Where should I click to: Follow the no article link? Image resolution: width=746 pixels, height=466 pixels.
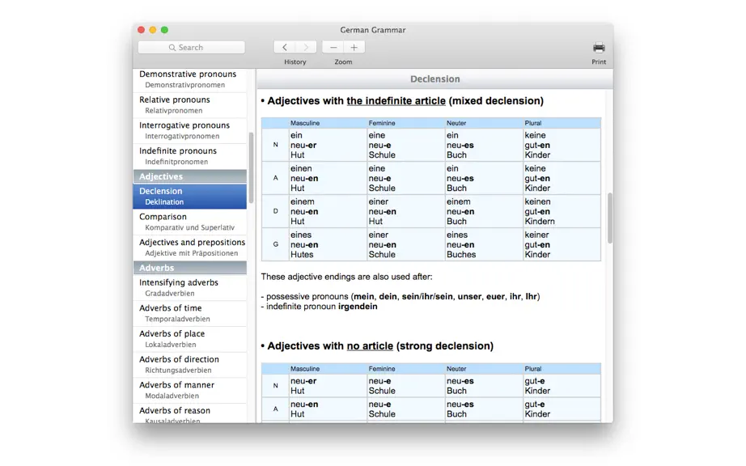tap(370, 345)
